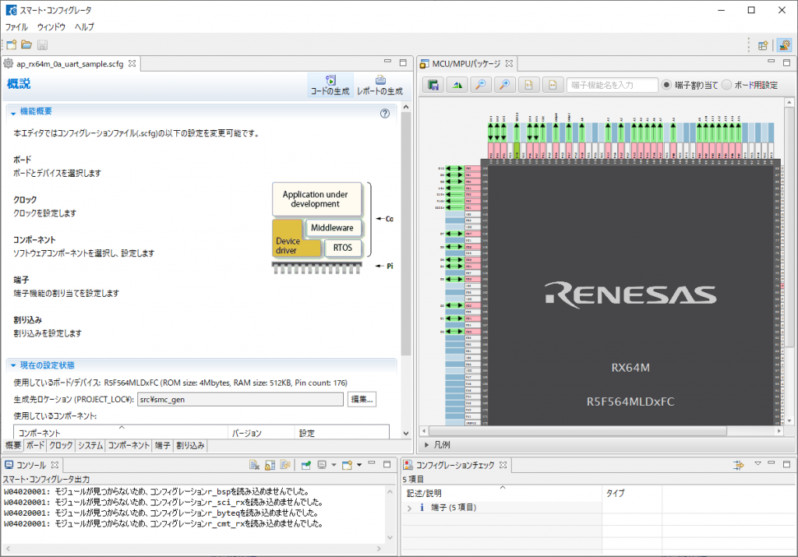
Task: Click the コードの生成 (generate code) icon
Action: 330,80
